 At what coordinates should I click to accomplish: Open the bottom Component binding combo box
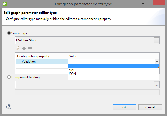[87, 92]
